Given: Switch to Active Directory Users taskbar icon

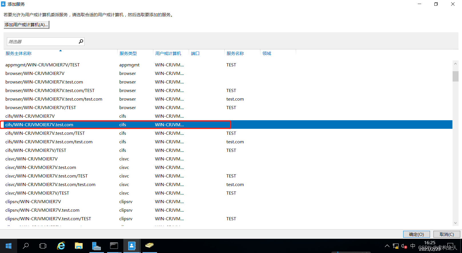Looking at the screenshot, I should coord(132,246).
